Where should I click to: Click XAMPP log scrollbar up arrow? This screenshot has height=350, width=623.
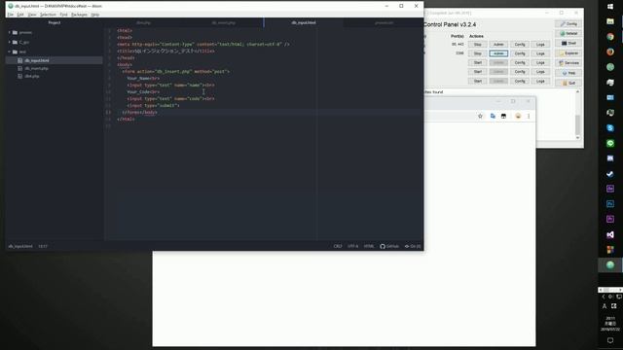tap(577, 92)
